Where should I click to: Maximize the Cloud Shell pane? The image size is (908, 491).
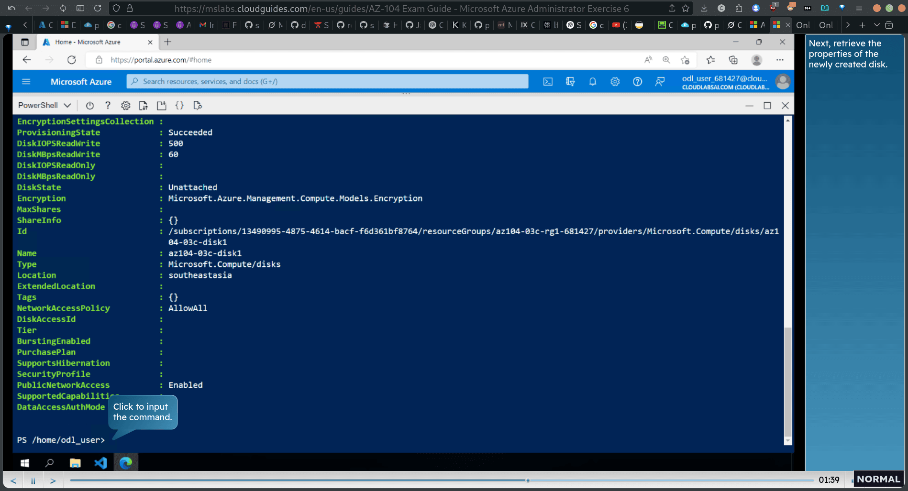click(767, 106)
